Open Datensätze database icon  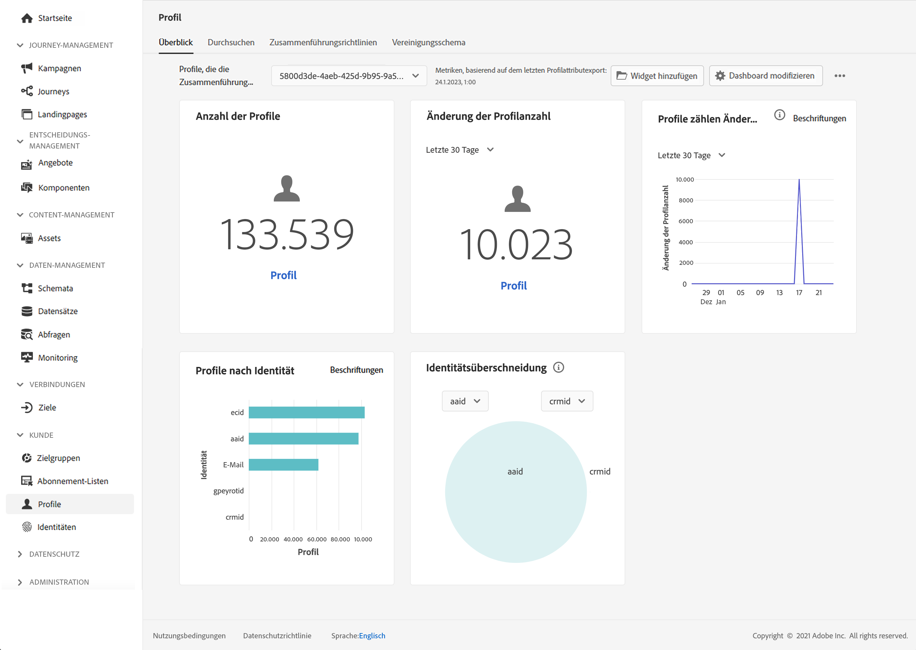point(26,311)
